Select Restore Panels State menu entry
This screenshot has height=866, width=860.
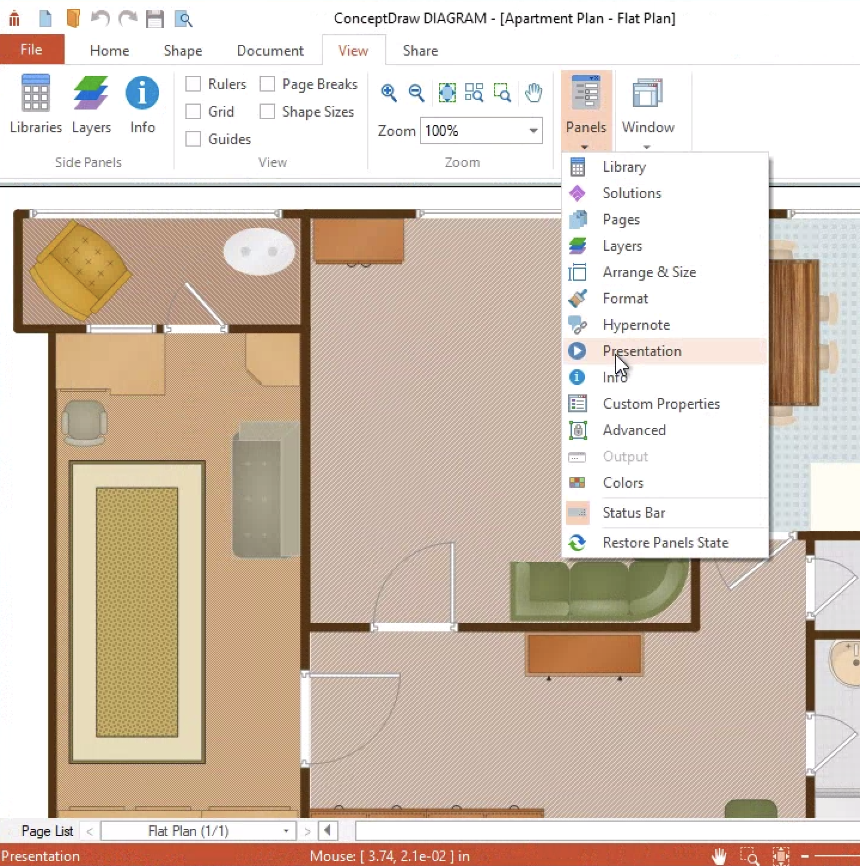tap(665, 543)
